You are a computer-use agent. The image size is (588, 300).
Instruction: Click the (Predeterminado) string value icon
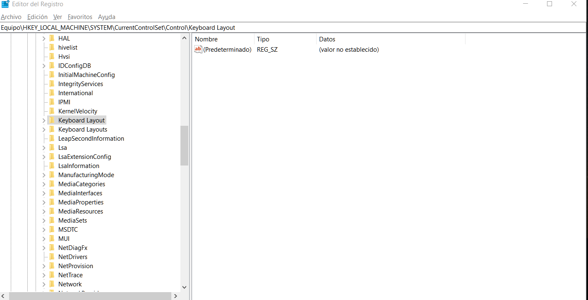(198, 50)
